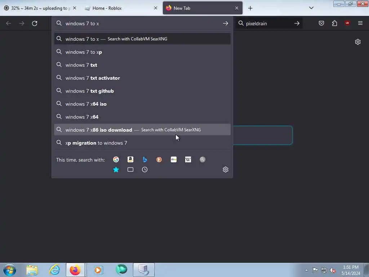Open the uBlock Origin extension icon
The image size is (369, 277).
tap(347, 23)
